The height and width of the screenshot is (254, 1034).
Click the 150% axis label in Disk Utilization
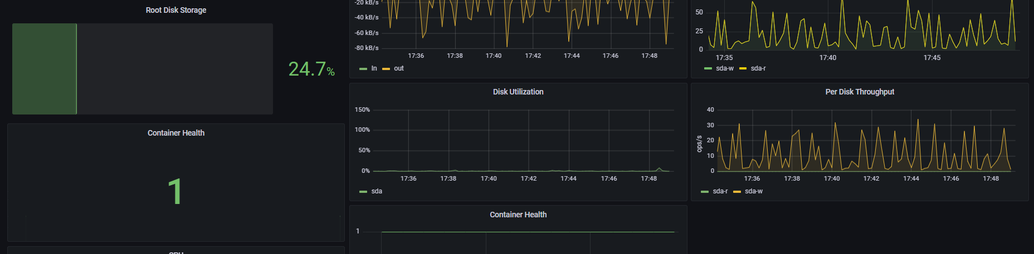click(x=362, y=109)
